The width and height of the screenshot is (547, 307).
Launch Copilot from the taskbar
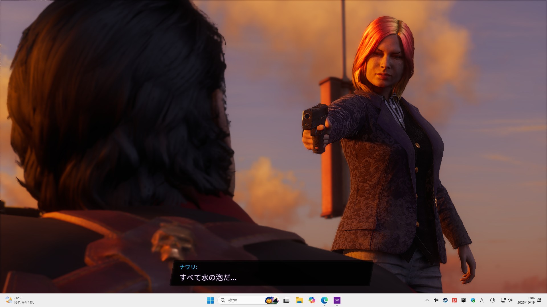pyautogui.click(x=312, y=300)
